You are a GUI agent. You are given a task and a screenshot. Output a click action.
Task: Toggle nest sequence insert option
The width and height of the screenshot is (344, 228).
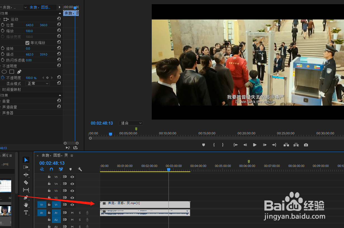[42, 169]
